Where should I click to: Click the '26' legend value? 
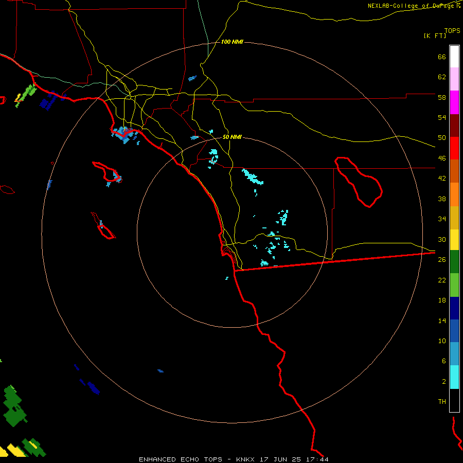point(442,260)
